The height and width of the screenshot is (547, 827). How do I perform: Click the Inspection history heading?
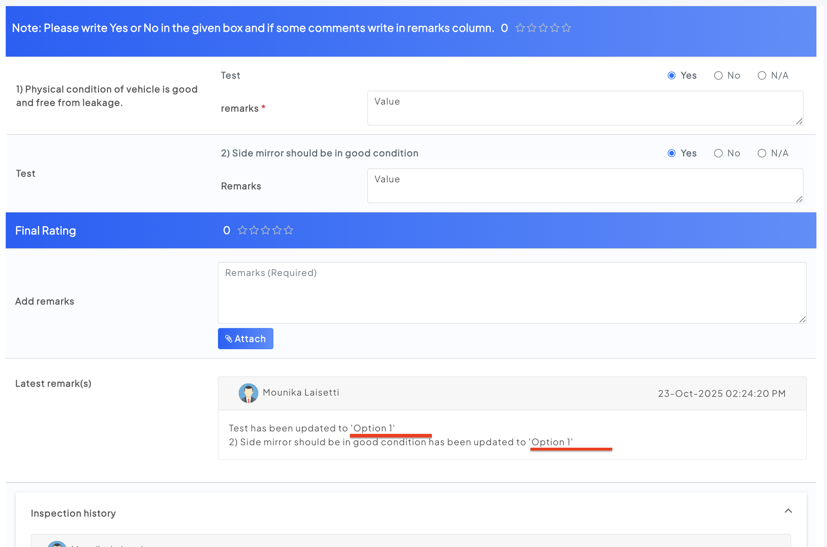click(x=73, y=513)
